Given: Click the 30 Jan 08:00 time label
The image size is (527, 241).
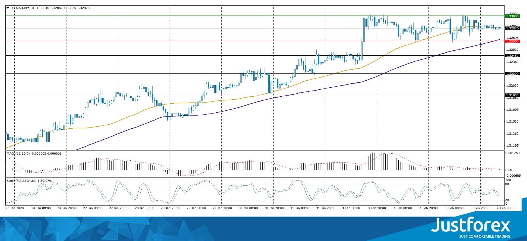Looking at the screenshot, I should [x=248, y=208].
